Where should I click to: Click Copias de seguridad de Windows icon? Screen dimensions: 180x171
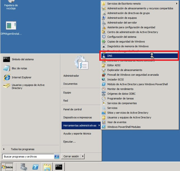(104, 41)
